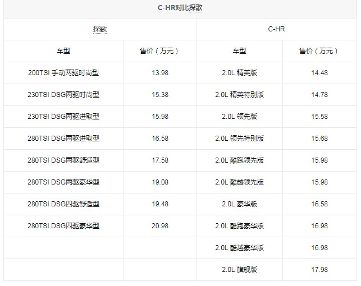Click the 13.98 price cell
The image size is (361, 286).
click(161, 73)
